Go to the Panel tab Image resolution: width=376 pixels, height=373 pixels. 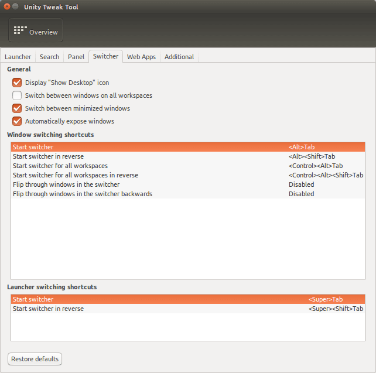(x=76, y=57)
